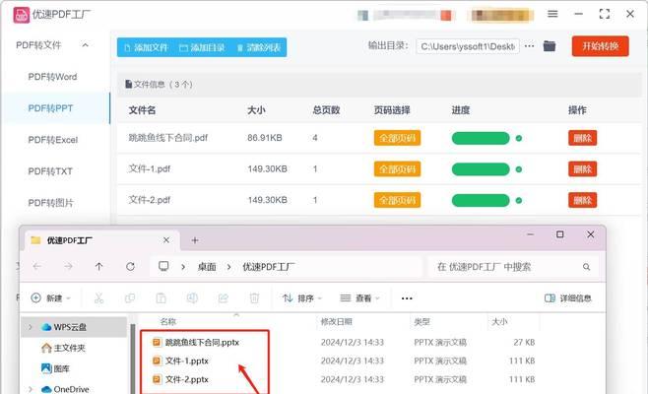Expand the WPS云盘 tree node
Image resolution: width=648 pixels, height=394 pixels.
(x=31, y=327)
